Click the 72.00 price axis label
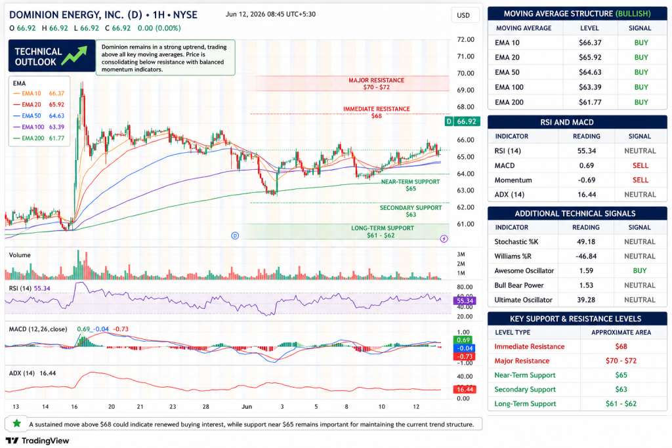The width and height of the screenshot is (672, 448). point(465,39)
